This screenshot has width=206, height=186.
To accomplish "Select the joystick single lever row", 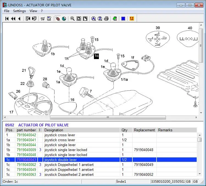I will (x=60, y=145).
